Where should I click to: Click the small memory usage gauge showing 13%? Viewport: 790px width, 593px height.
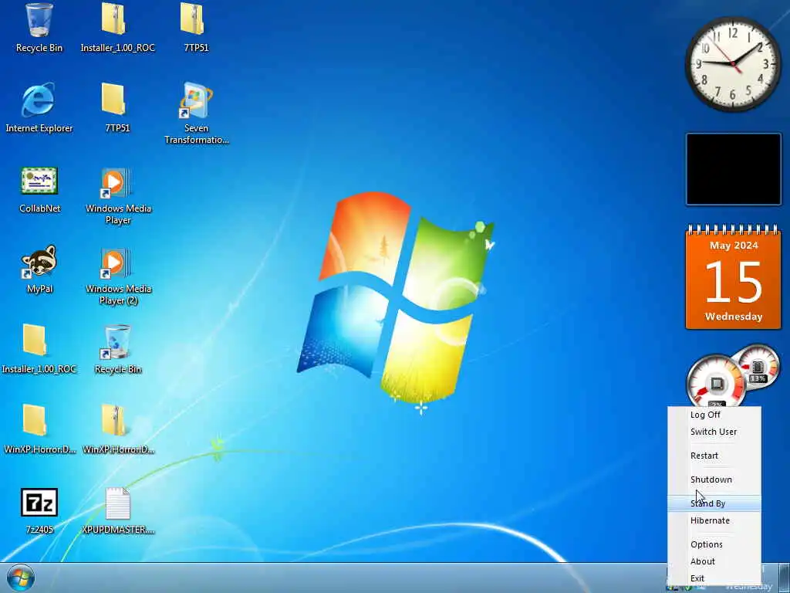[758, 367]
